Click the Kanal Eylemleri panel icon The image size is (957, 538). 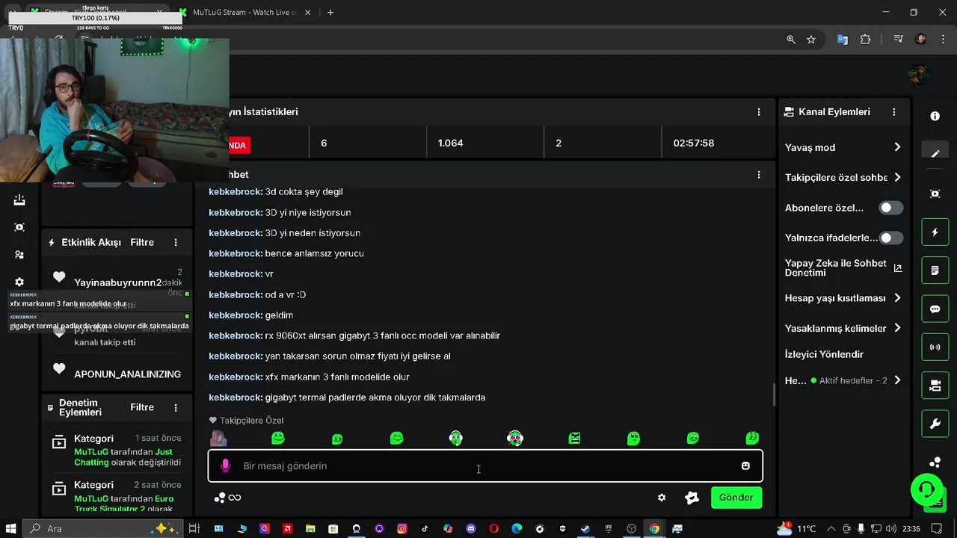(789, 112)
